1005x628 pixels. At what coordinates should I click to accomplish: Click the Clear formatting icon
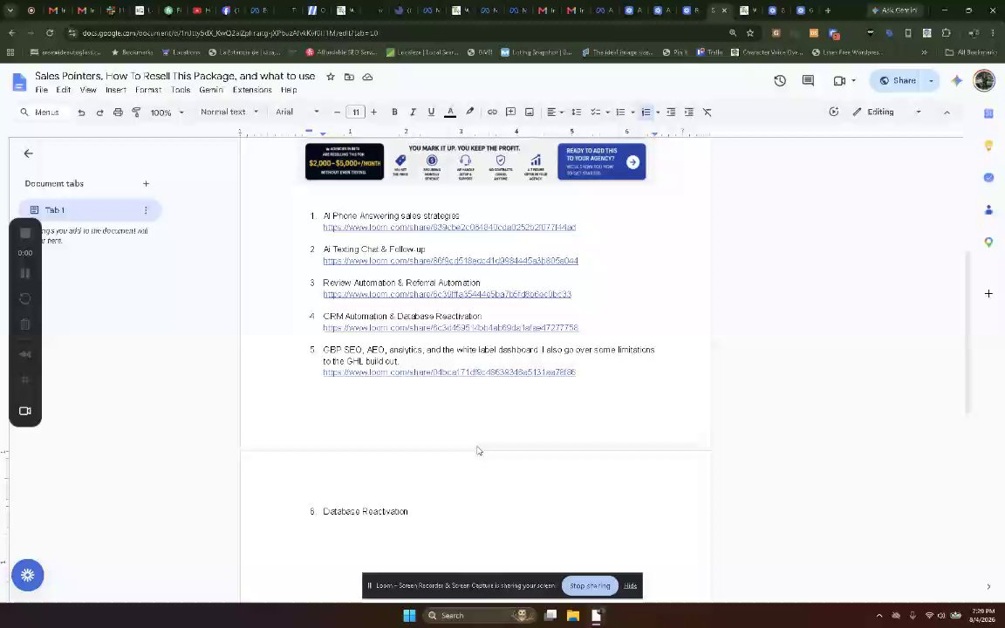click(x=708, y=113)
